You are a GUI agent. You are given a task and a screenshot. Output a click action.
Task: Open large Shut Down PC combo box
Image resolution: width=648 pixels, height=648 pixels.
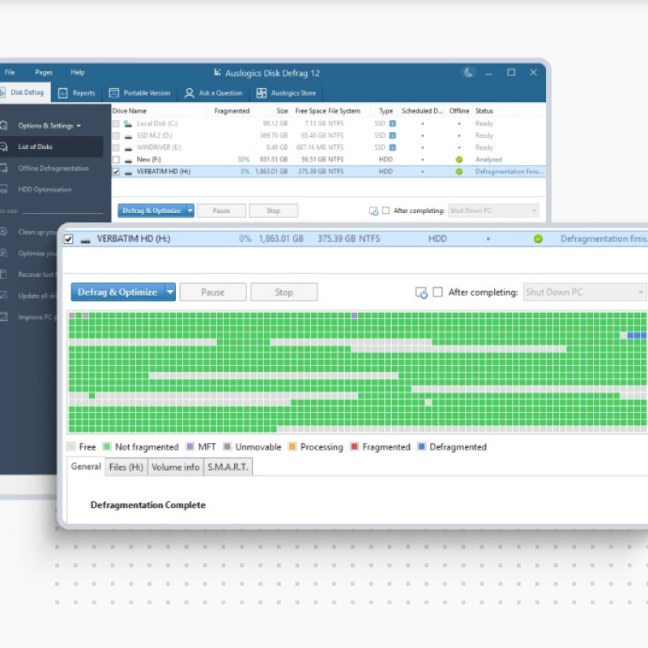pos(585,292)
